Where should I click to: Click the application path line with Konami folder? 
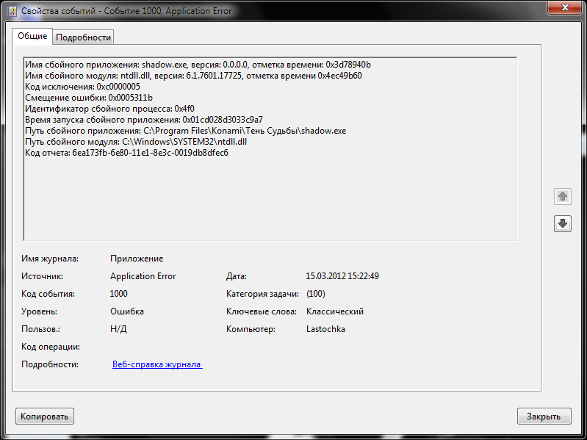(x=186, y=131)
